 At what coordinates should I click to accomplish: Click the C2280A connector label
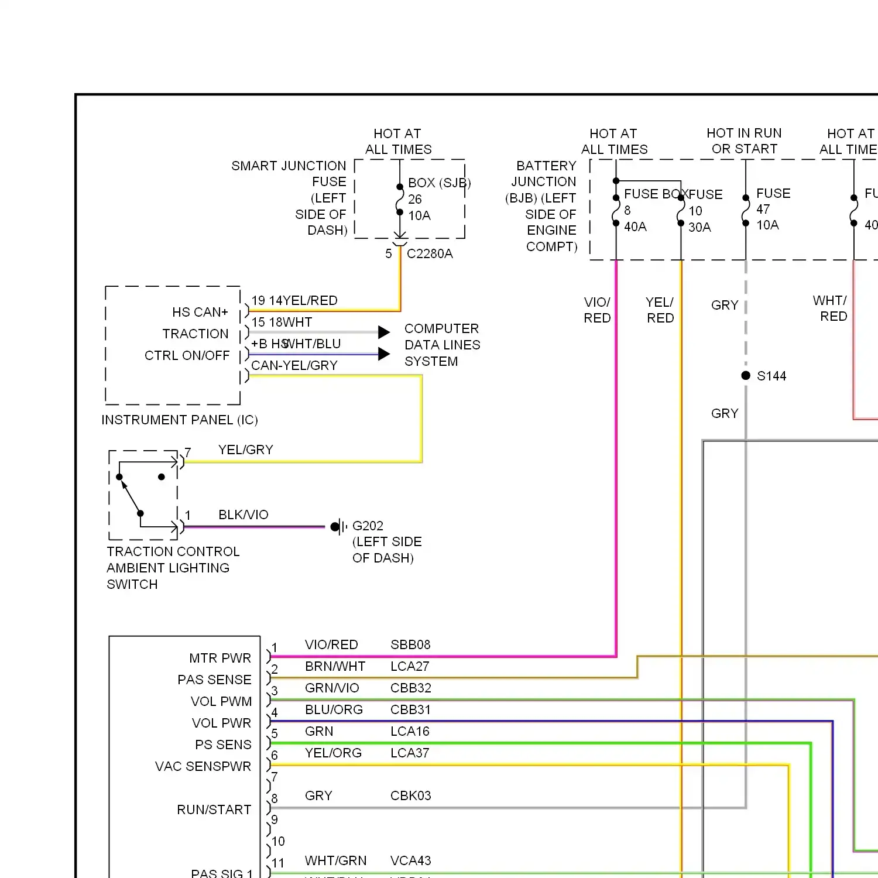pos(430,253)
